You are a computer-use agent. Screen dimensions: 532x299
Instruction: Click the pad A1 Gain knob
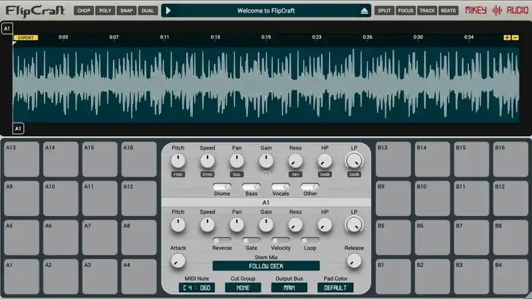click(x=266, y=225)
